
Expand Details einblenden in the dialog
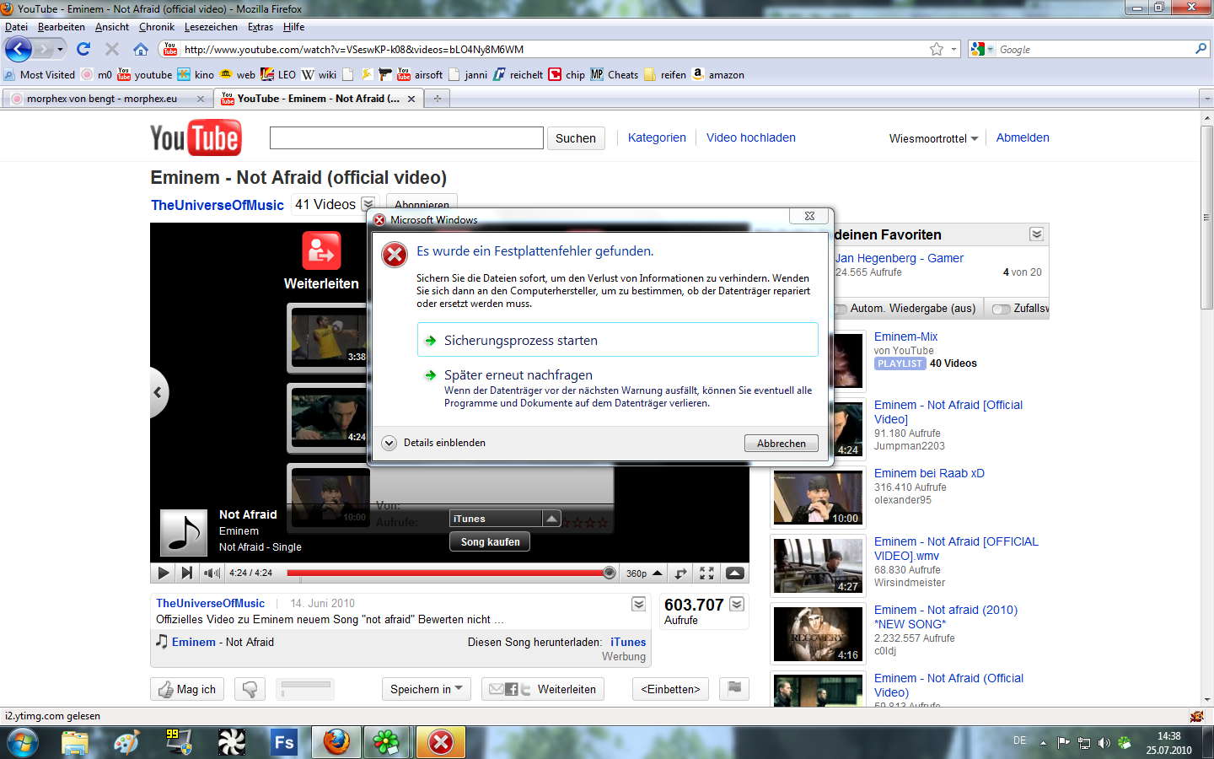[x=434, y=443]
